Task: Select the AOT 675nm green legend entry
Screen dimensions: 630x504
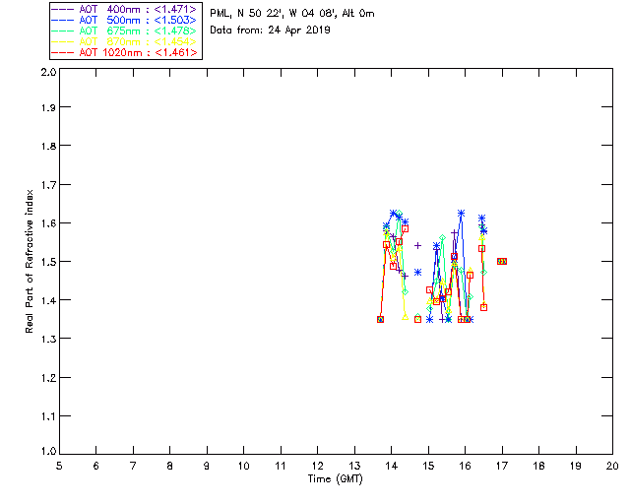Action: coord(125,31)
